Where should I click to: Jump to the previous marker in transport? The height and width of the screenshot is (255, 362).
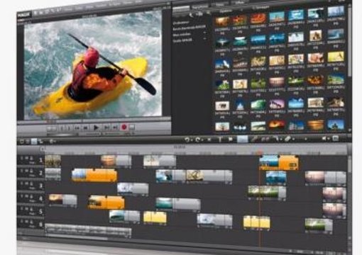pyautogui.click(x=85, y=128)
